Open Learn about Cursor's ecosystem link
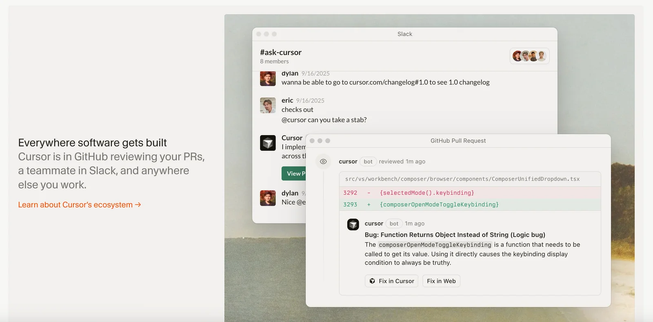The height and width of the screenshot is (322, 653). point(79,205)
